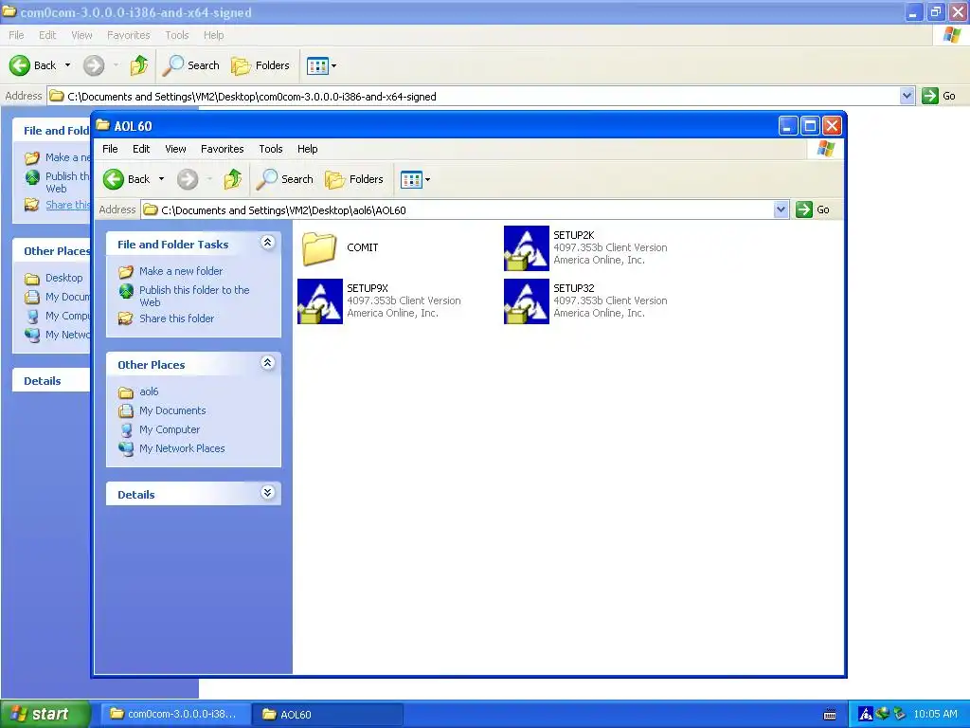Image resolution: width=970 pixels, height=728 pixels.
Task: Click Forward arrow in com0com window
Action: coord(94,65)
